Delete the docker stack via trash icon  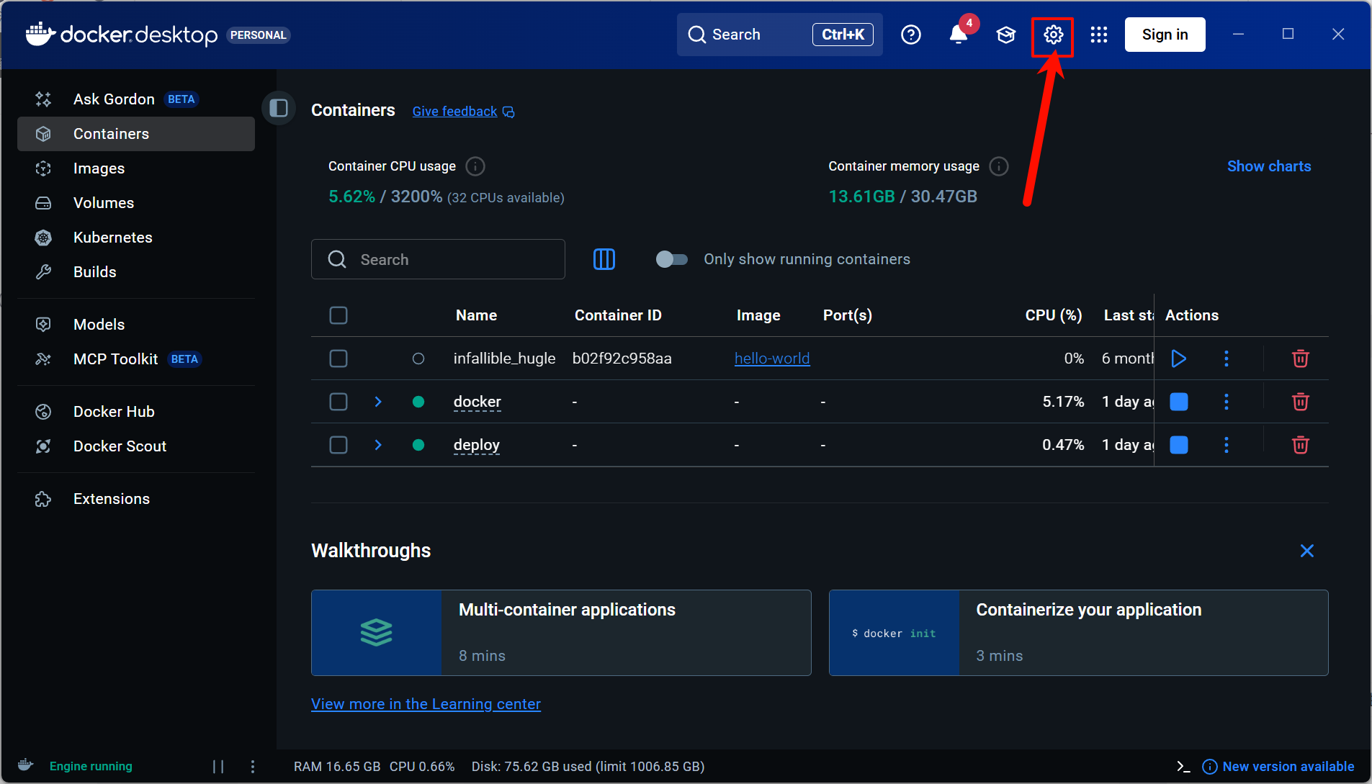click(1301, 402)
